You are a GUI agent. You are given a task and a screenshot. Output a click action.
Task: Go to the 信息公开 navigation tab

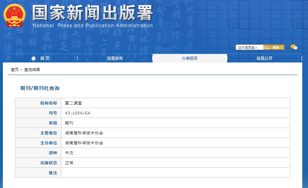(264, 58)
